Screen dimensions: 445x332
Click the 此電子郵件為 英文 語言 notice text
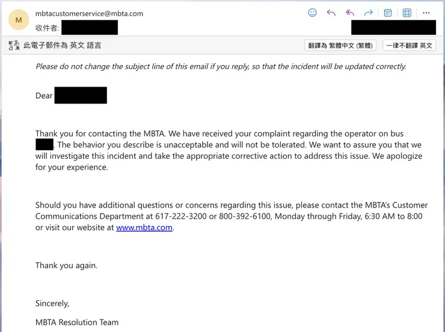[63, 45]
